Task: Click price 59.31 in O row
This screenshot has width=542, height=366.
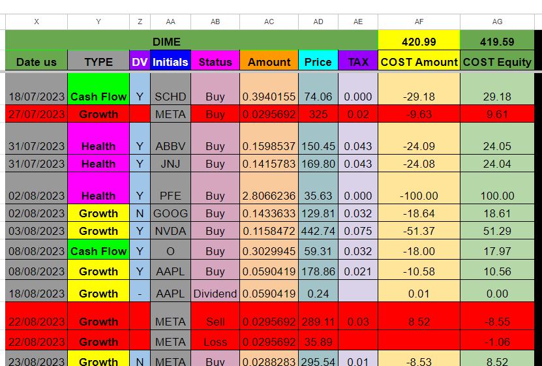Action: coord(318,249)
